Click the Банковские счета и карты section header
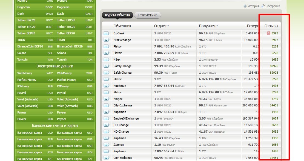Image resolution: width=304 pixels, height=161 pixels. pyautogui.click(x=55, y=126)
